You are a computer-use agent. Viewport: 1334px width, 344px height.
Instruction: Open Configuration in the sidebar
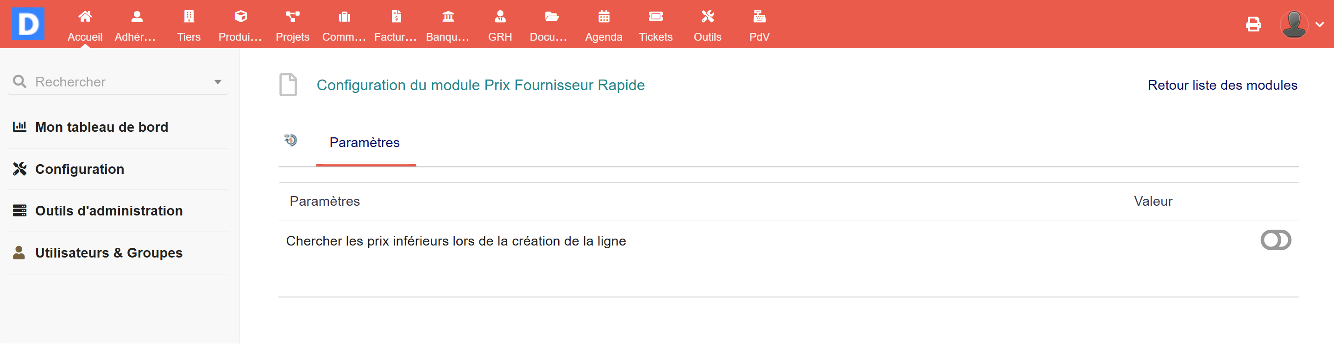click(x=79, y=169)
